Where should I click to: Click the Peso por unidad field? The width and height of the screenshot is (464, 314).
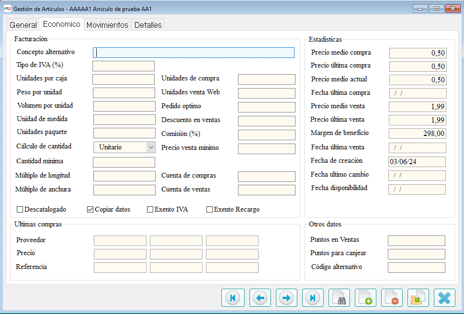coord(124,93)
